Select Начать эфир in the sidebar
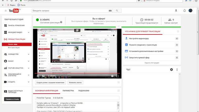The height and width of the screenshot is (112, 199). click(x=17, y=44)
